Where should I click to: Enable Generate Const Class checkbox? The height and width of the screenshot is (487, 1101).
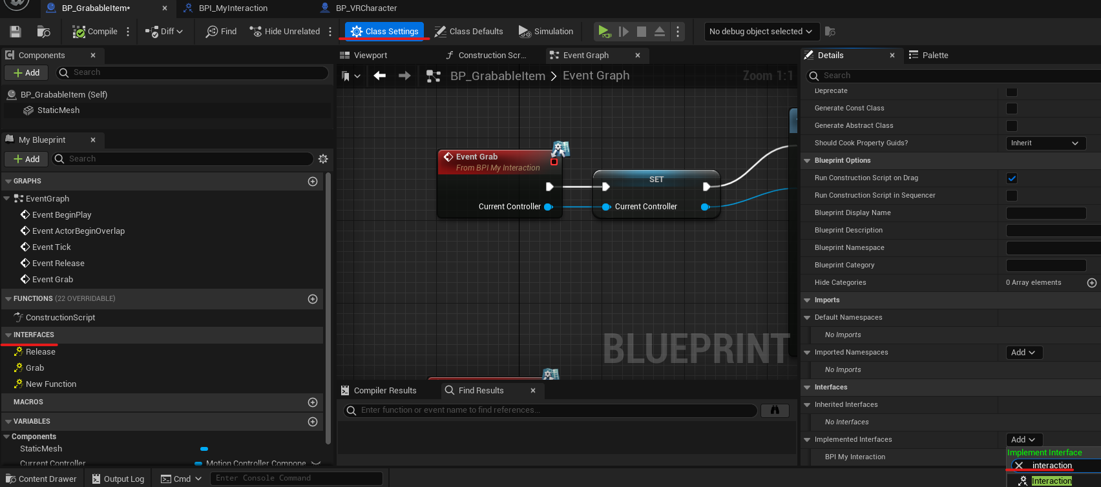1012,109
